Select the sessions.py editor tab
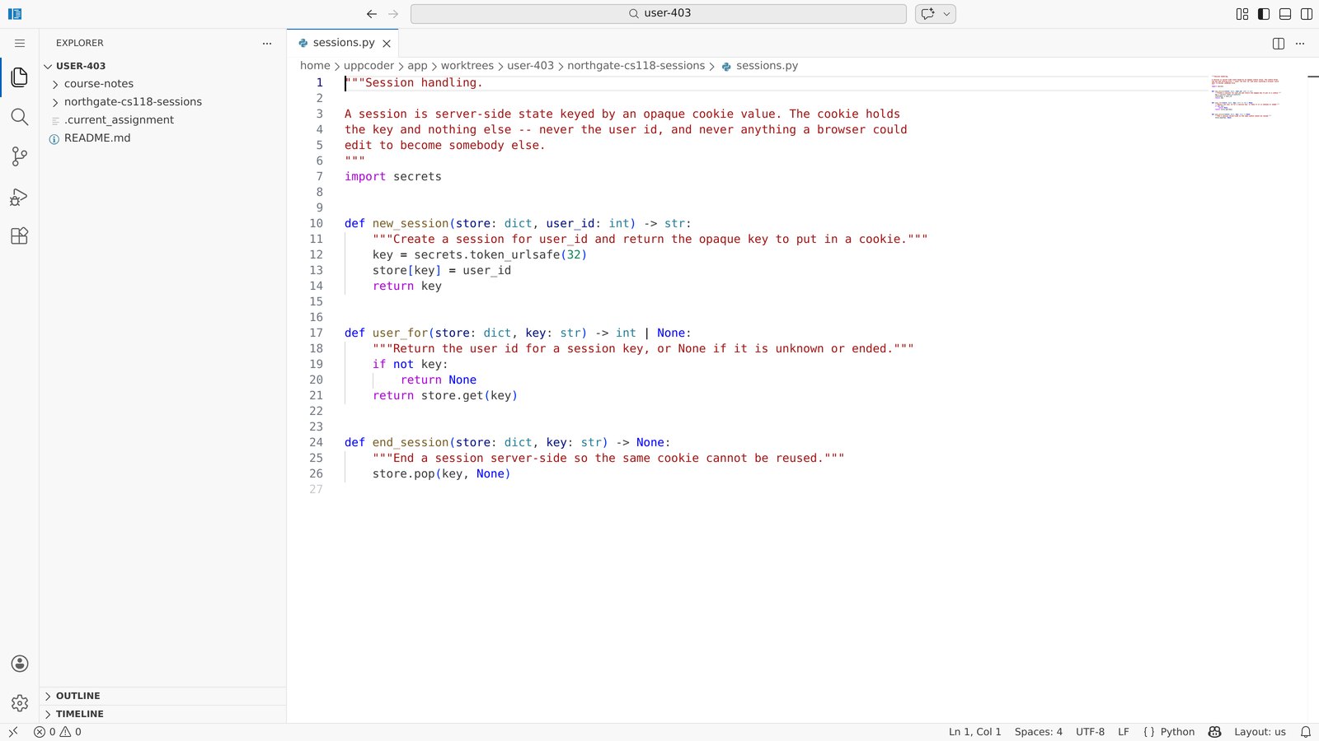Image resolution: width=1319 pixels, height=741 pixels. tap(343, 43)
